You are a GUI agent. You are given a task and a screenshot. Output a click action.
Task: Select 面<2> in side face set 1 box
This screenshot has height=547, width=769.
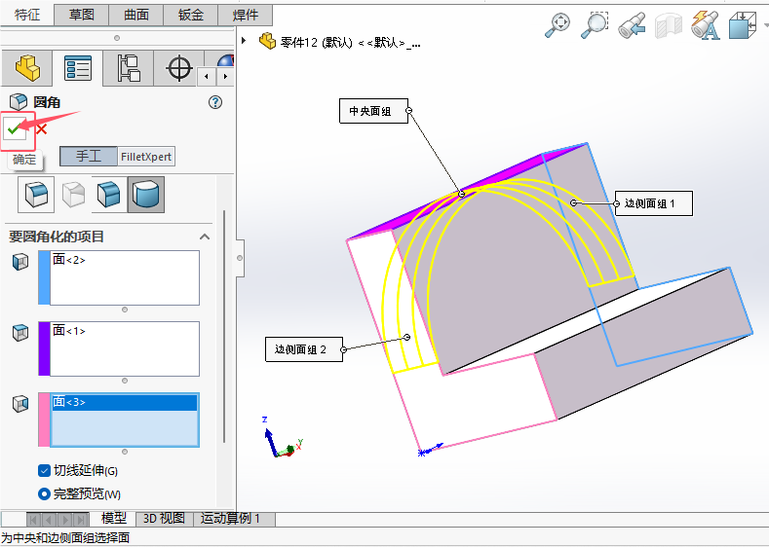coord(125,260)
